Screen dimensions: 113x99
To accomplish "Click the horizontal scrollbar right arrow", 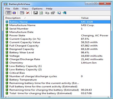I will tap(108, 97).
